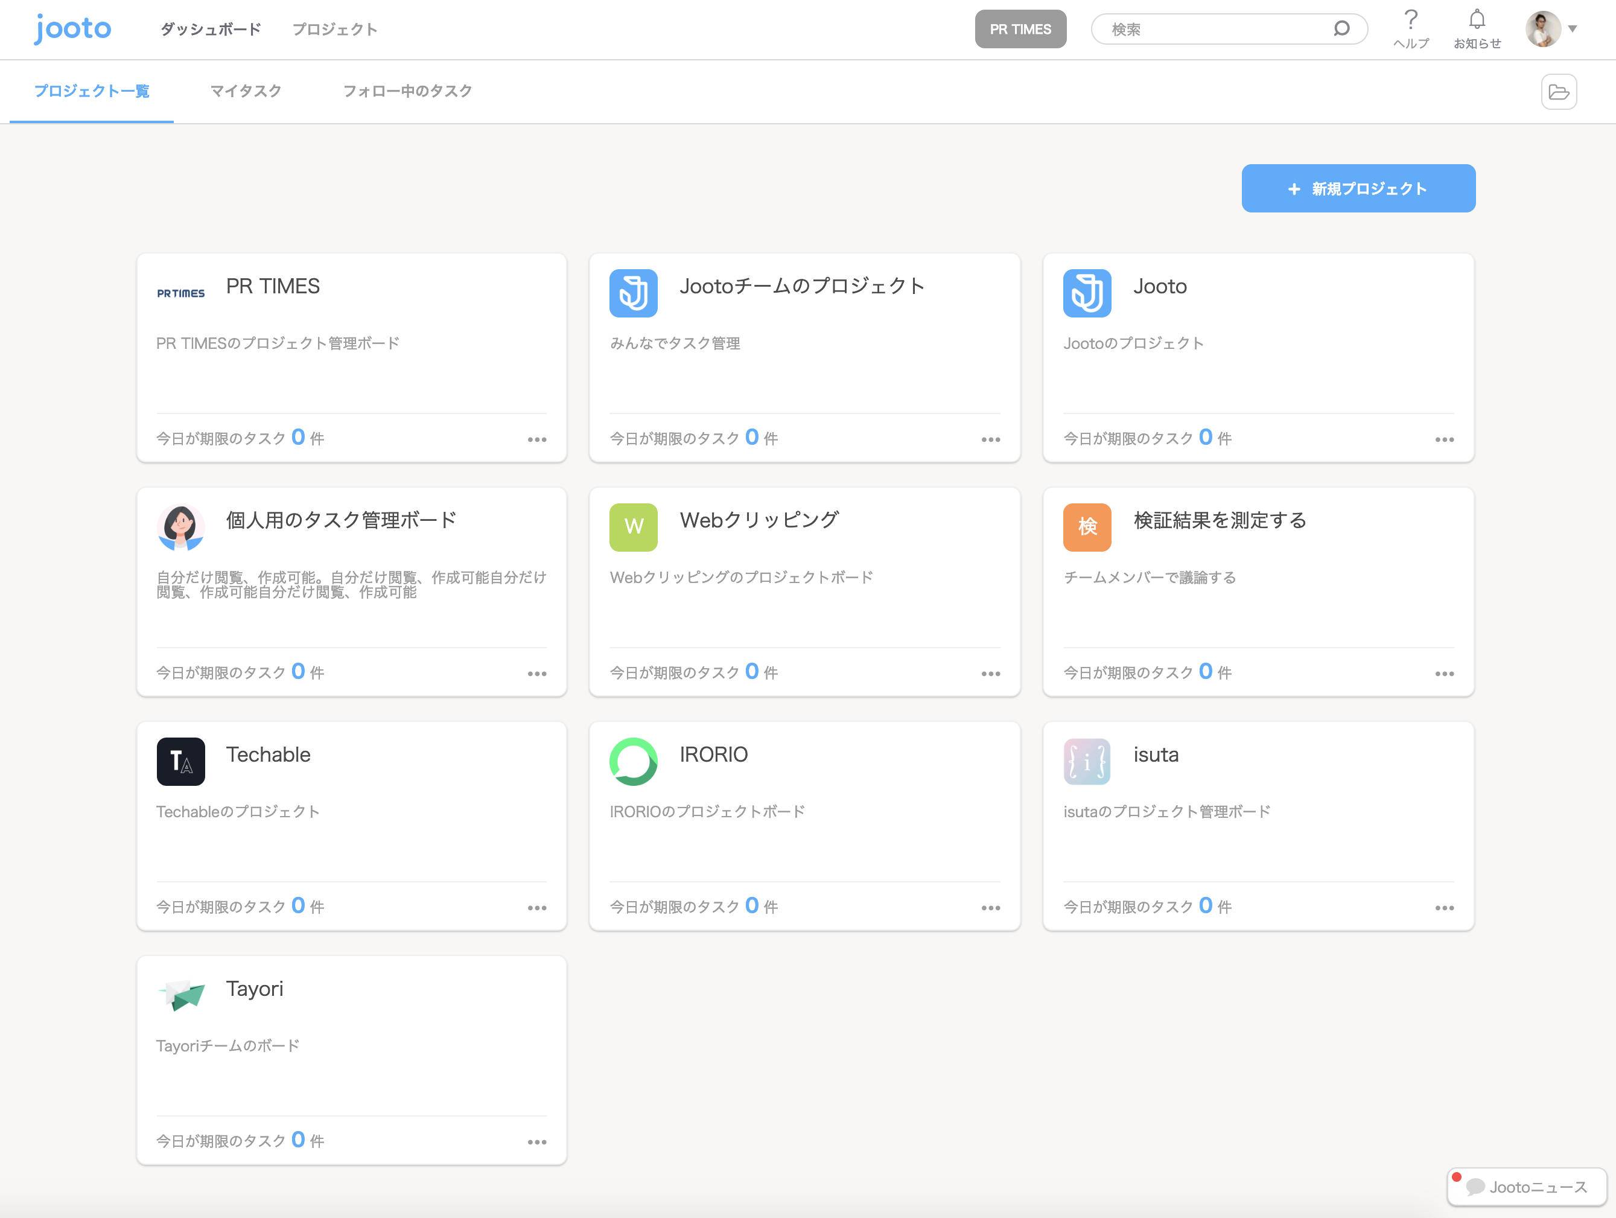
Task: Click the Techable project logo icon
Action: click(180, 761)
